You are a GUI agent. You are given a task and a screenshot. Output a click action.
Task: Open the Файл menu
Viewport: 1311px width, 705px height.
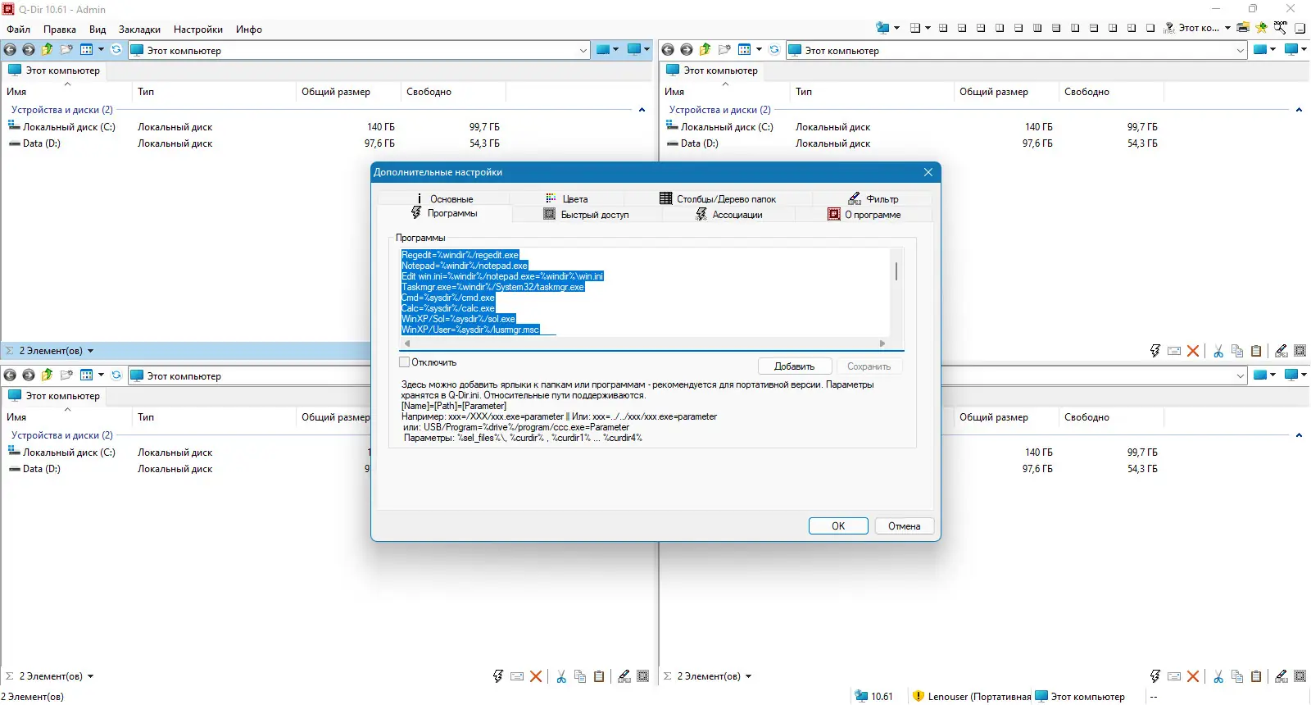(19, 29)
